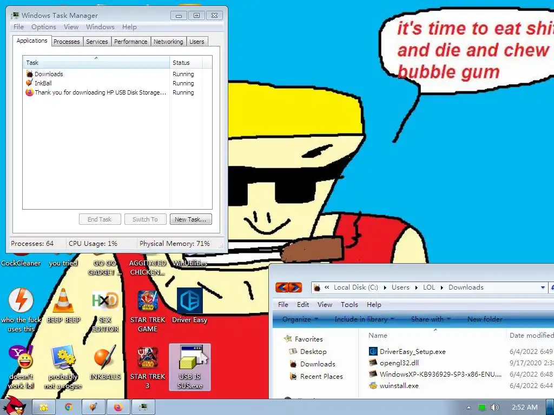Open the path overflow chevron before Local Disk
This screenshot has height=415, width=554.
tap(327, 287)
